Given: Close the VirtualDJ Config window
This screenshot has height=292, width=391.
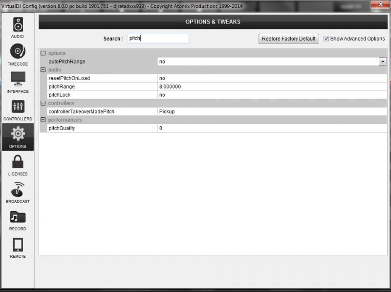Looking at the screenshot, I should pos(381,4).
